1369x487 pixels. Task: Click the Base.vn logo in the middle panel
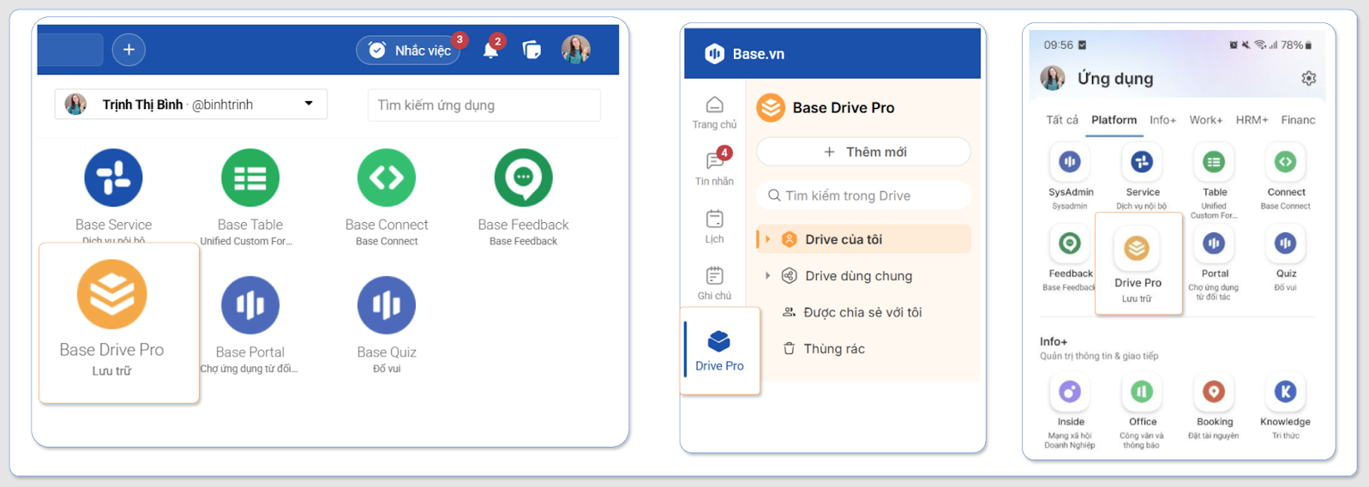tap(715, 54)
